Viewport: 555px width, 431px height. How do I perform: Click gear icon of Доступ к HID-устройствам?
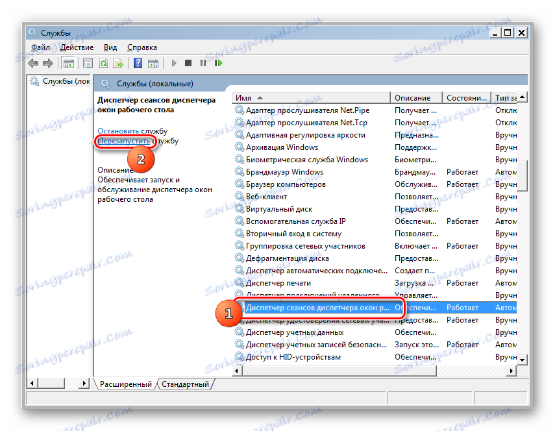click(x=240, y=357)
